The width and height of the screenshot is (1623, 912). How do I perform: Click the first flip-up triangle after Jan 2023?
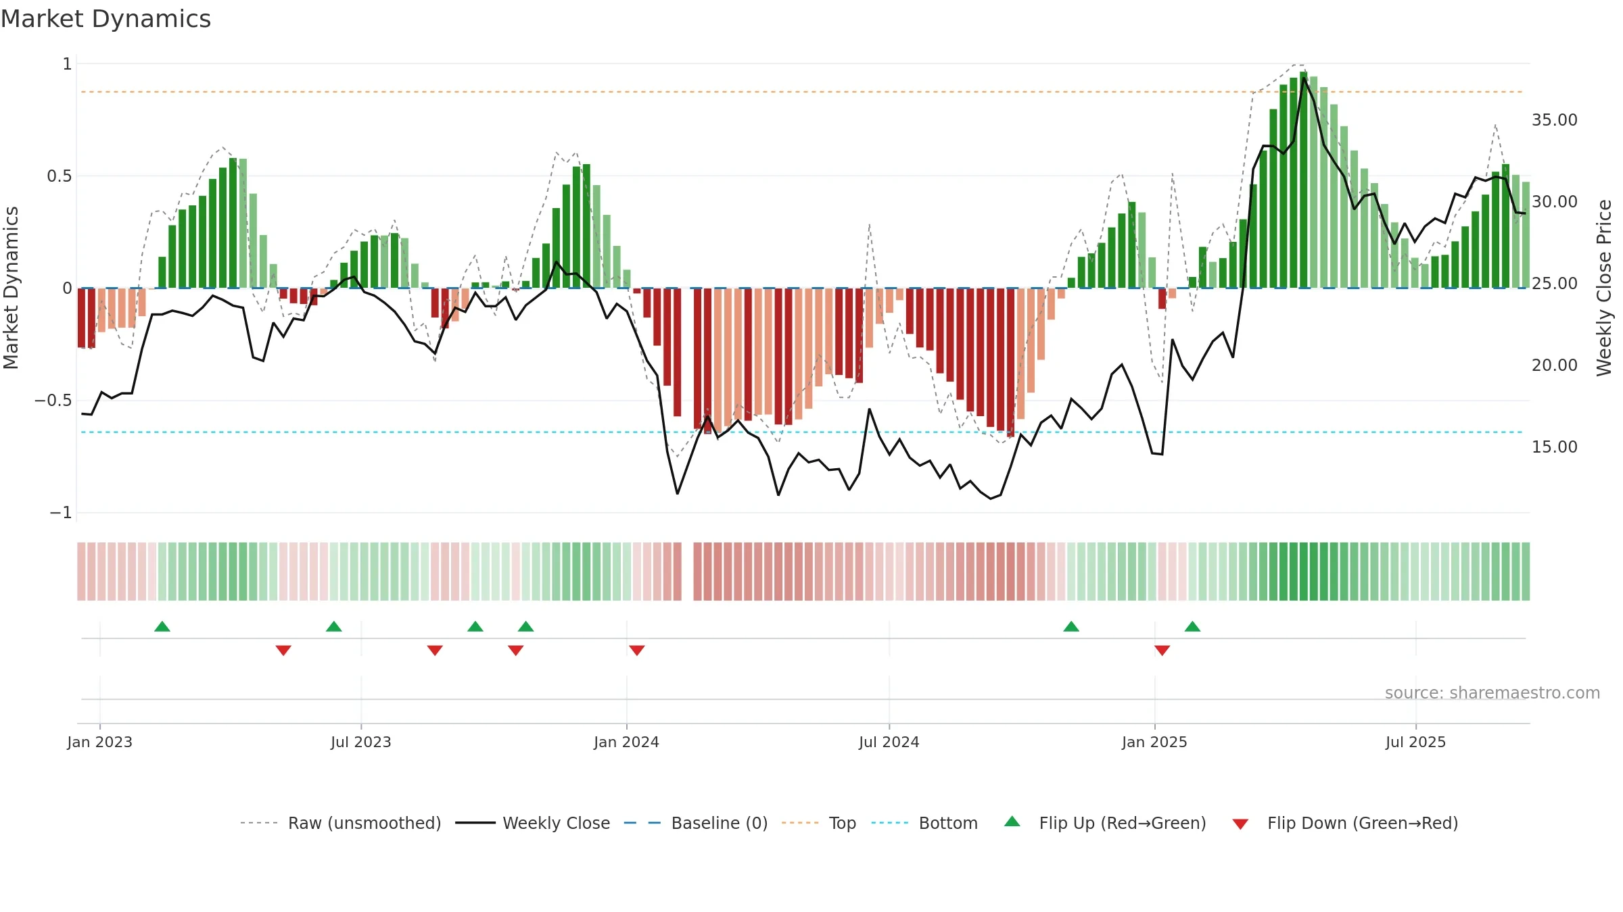[162, 626]
